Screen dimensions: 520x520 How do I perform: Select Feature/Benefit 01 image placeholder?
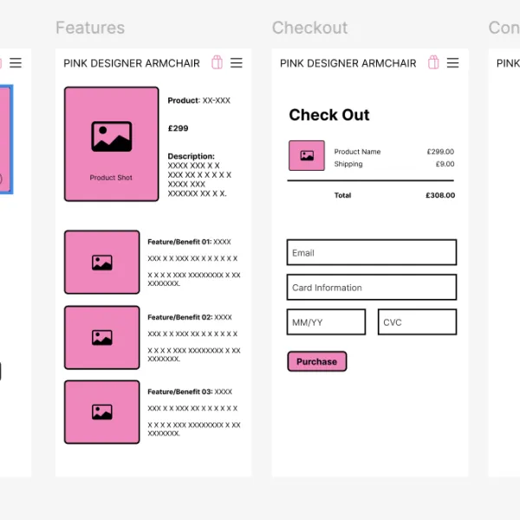(x=101, y=262)
